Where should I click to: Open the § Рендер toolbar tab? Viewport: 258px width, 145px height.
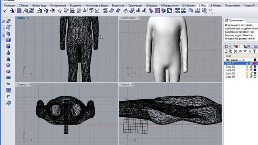point(216,5)
